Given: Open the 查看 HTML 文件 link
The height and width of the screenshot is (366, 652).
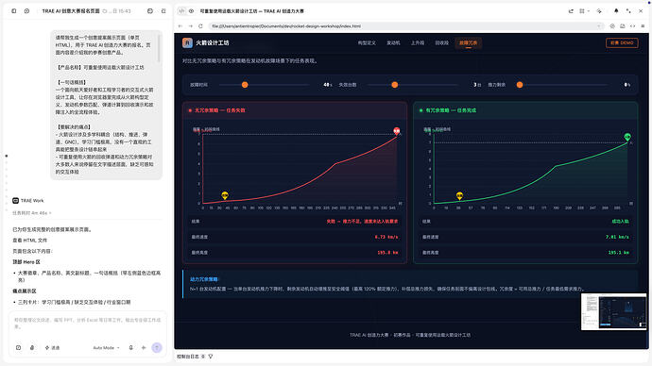Looking at the screenshot, I should 29,241.
